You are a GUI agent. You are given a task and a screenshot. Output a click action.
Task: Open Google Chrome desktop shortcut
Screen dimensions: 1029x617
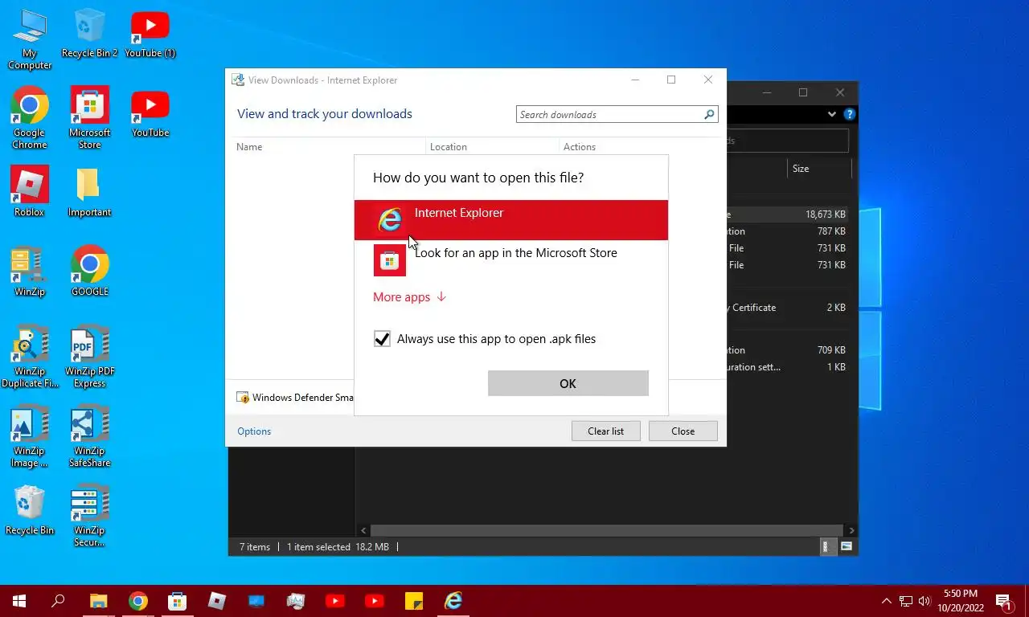point(30,118)
